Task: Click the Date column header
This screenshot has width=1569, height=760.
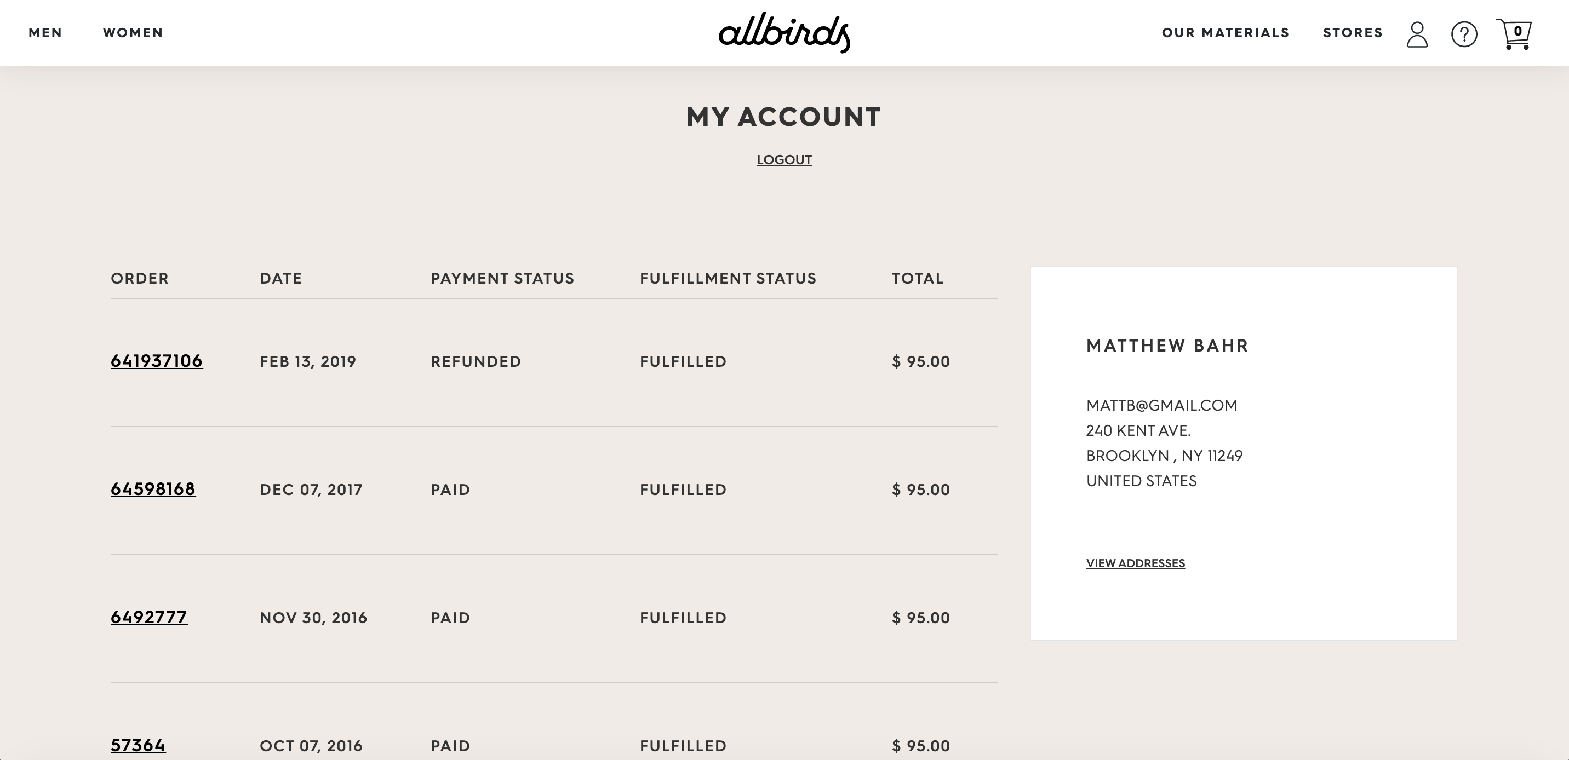Action: (x=281, y=278)
